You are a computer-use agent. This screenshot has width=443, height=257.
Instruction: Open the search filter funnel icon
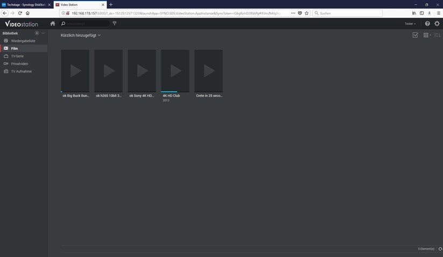pos(115,24)
